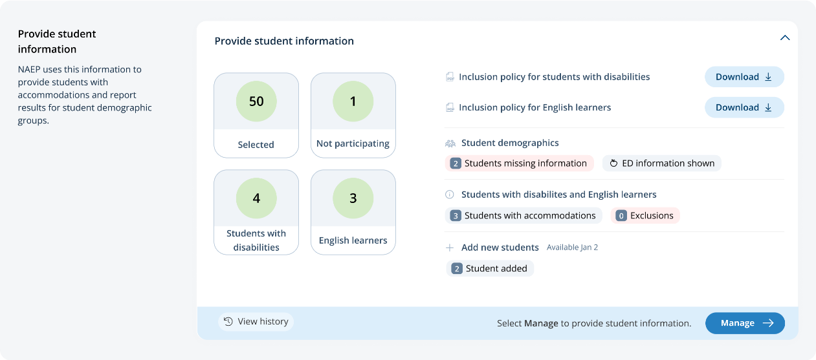This screenshot has width=816, height=360.
Task: Download inclusion policy for students with disabilities
Action: click(744, 77)
